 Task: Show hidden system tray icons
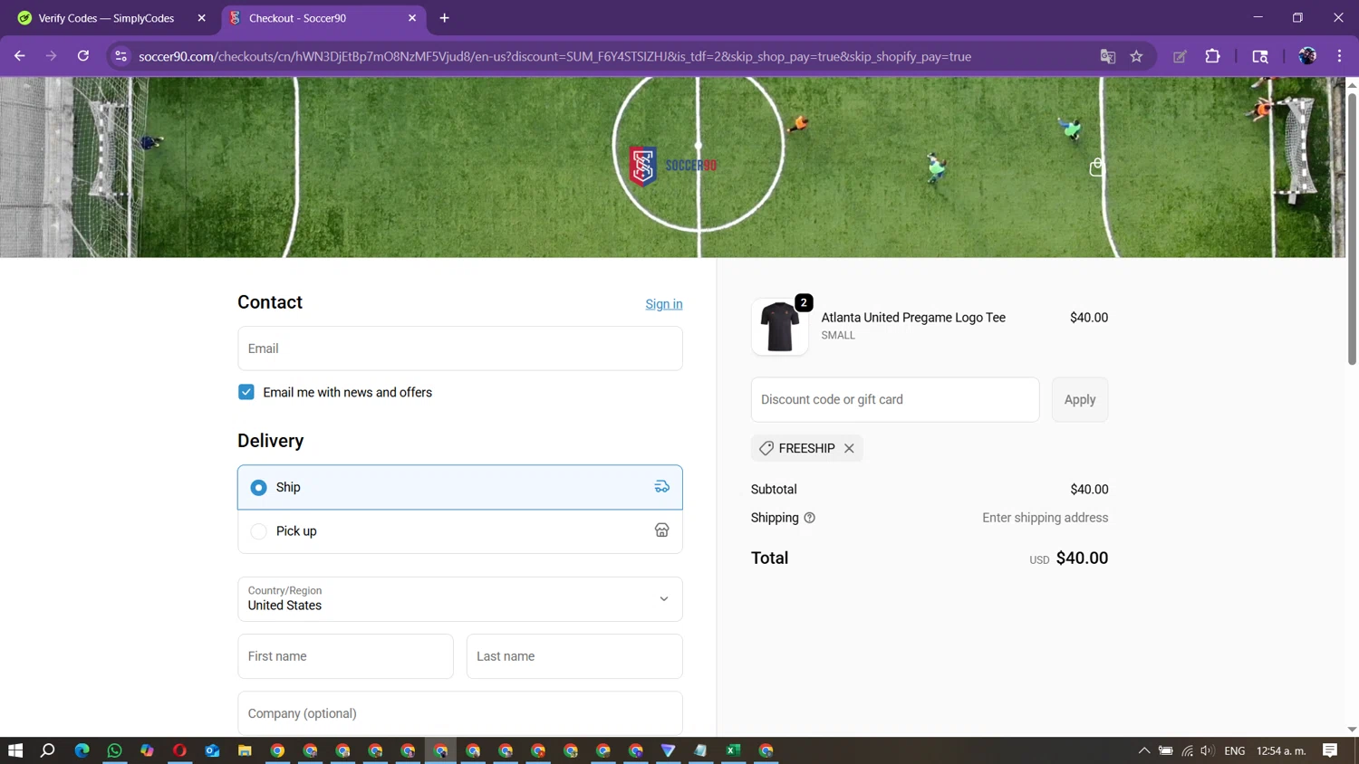1144,750
